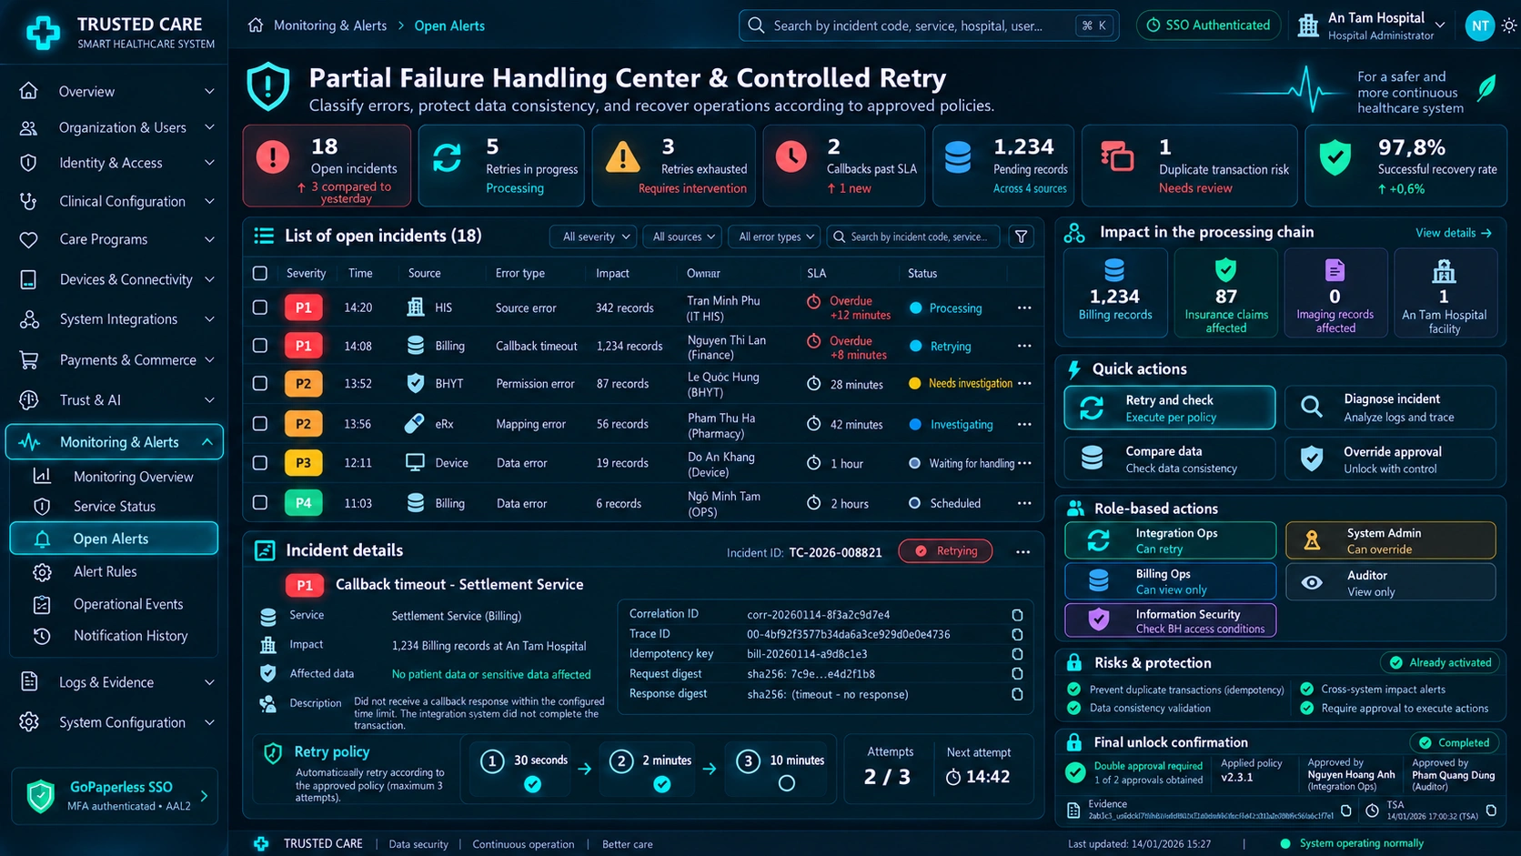1521x856 pixels.
Task: Expand the Logs & Evidence section
Action: point(116,682)
